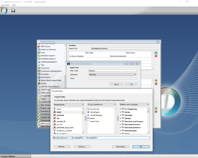Image resolution: width=198 pixels, height=158 pixels.
Task: Expand the Backup command group
Action: pos(120,118)
